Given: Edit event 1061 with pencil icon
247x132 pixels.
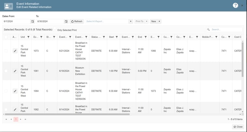Looking at the screenshot, I should click(x=15, y=71).
